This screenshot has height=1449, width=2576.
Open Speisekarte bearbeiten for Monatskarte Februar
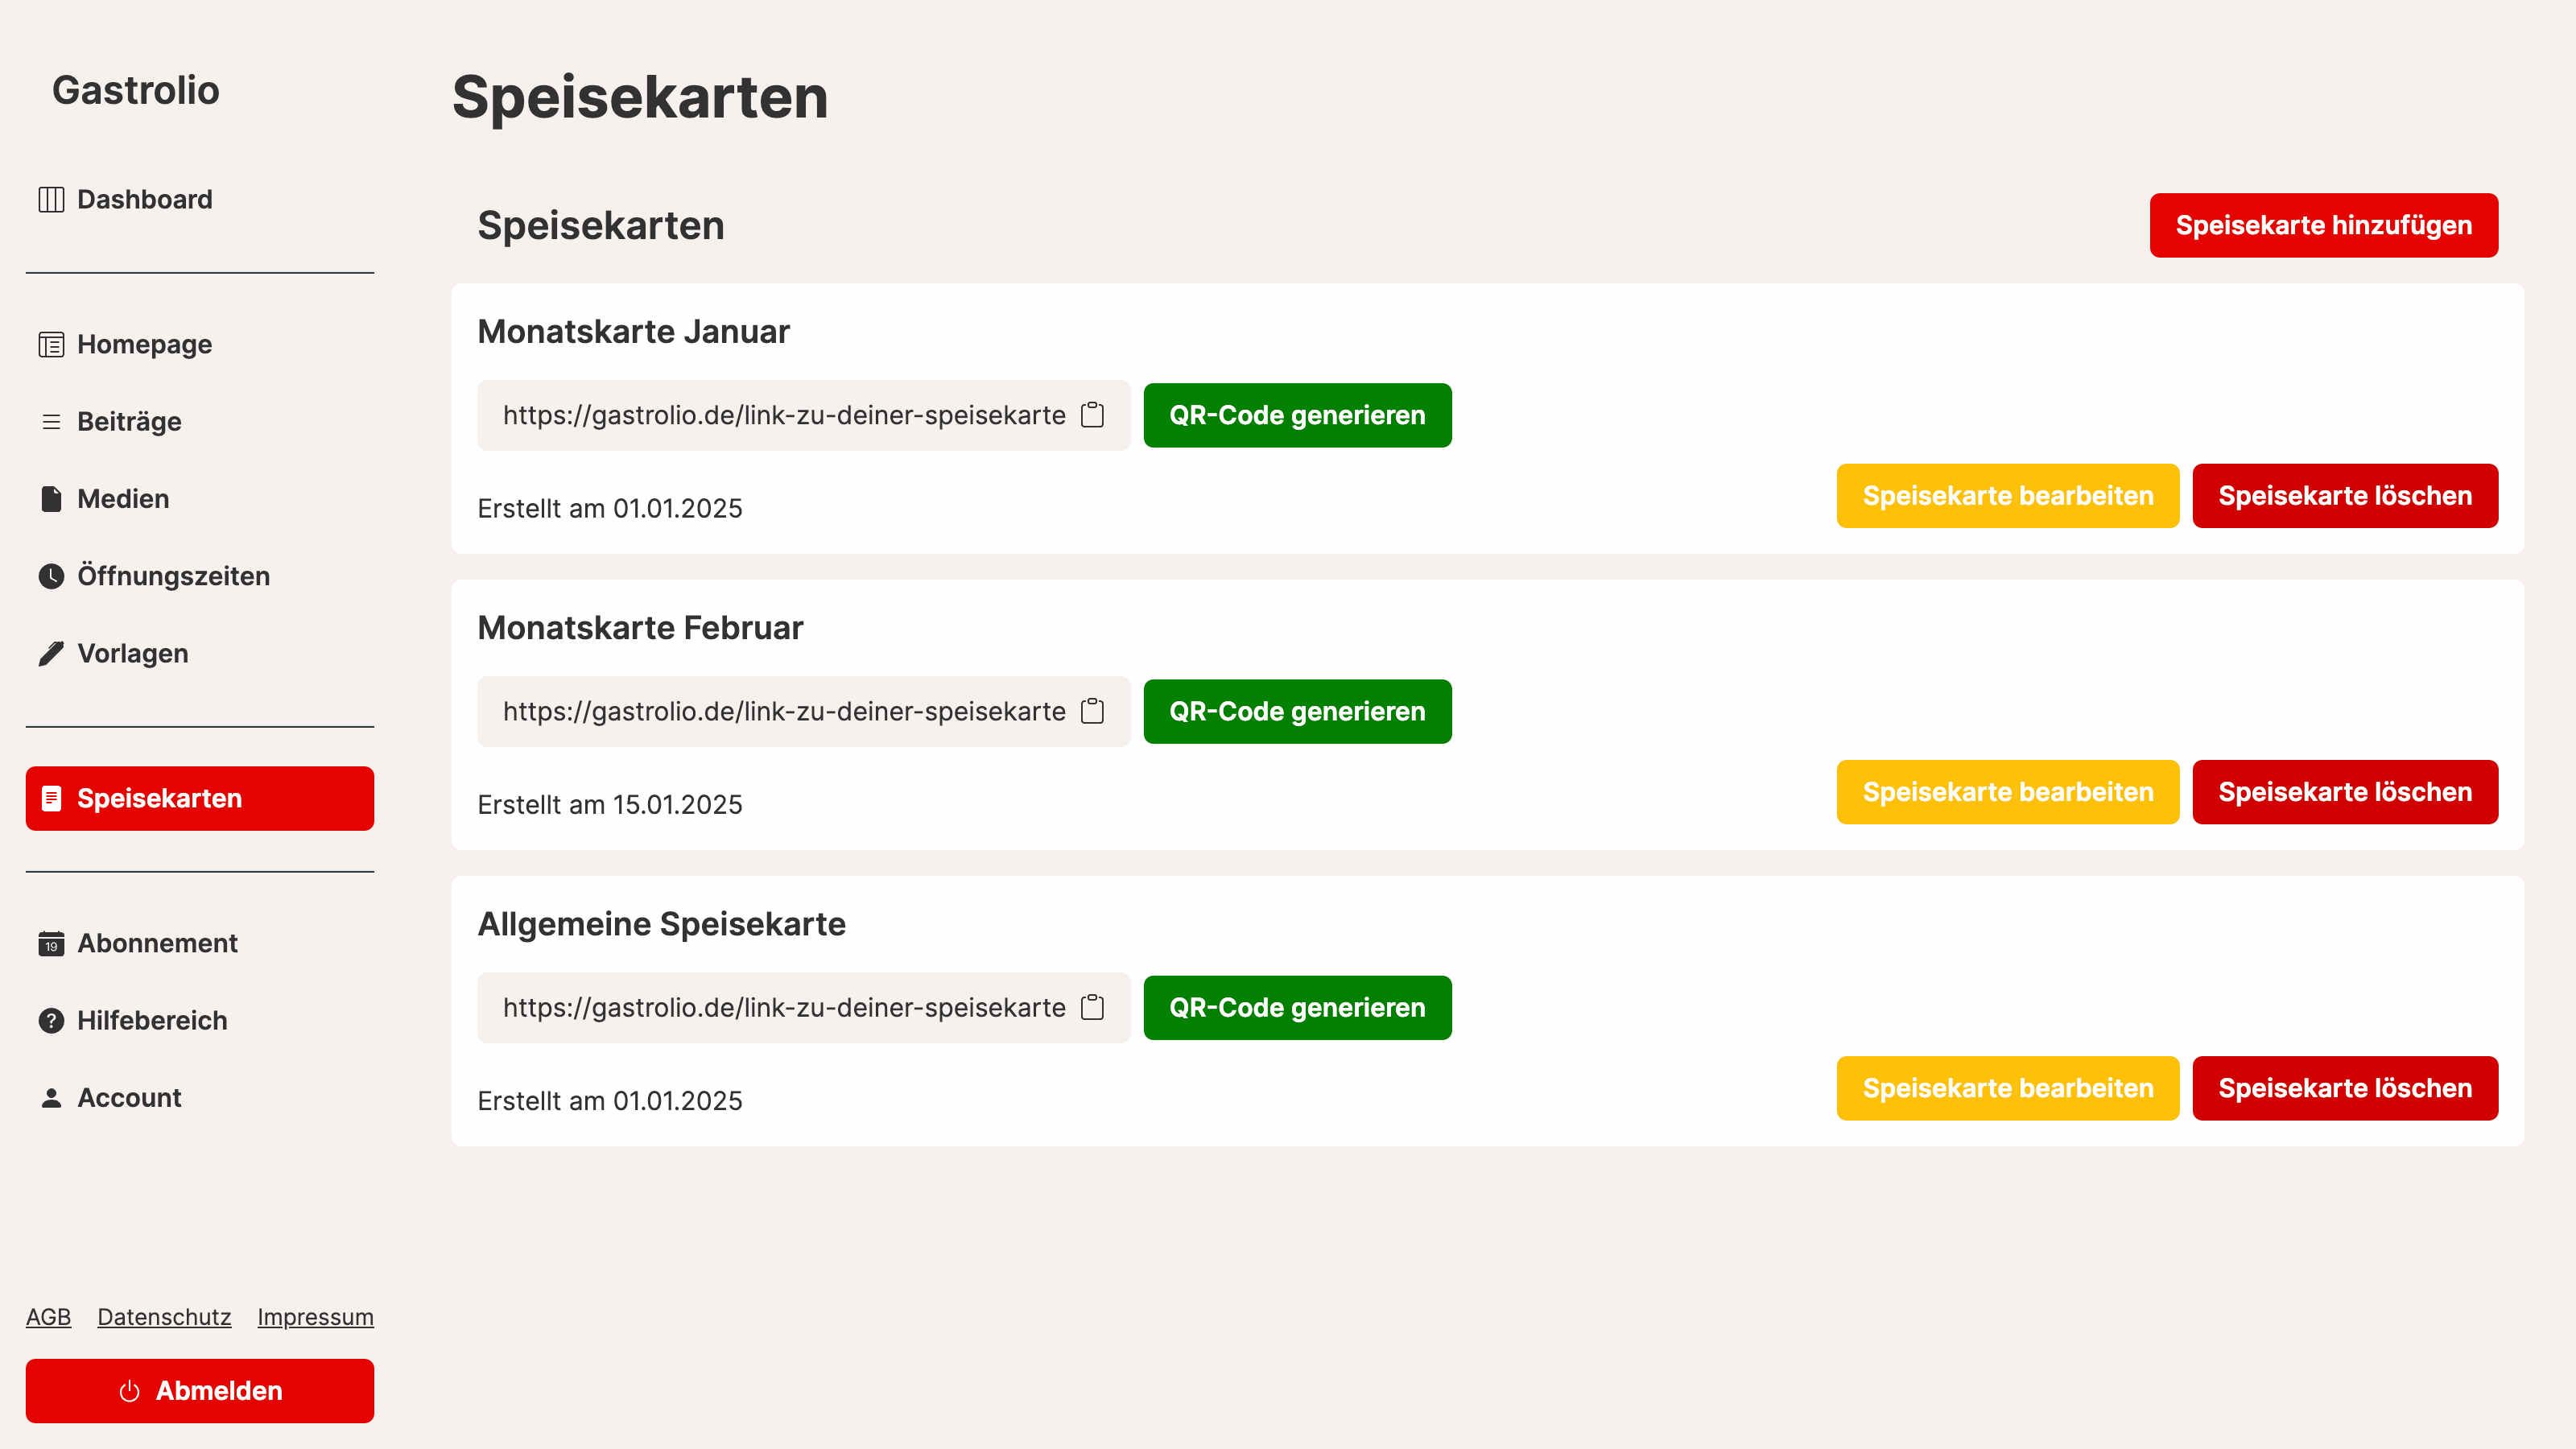point(2006,791)
